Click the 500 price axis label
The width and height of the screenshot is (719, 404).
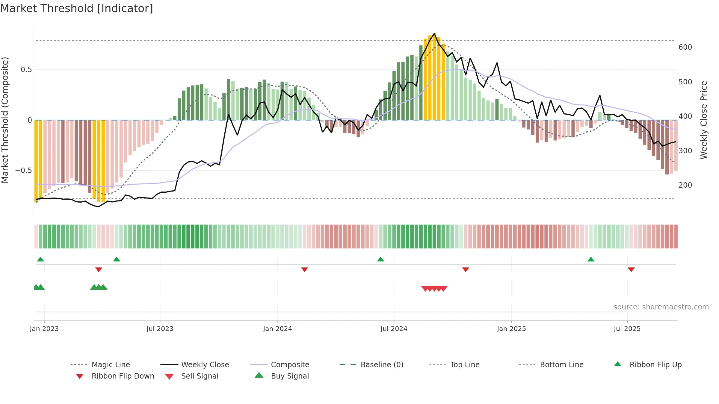point(685,82)
